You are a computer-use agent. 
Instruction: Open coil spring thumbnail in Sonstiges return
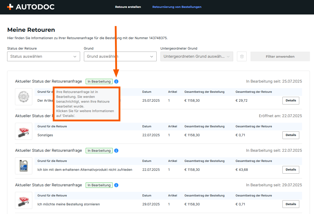24,131
